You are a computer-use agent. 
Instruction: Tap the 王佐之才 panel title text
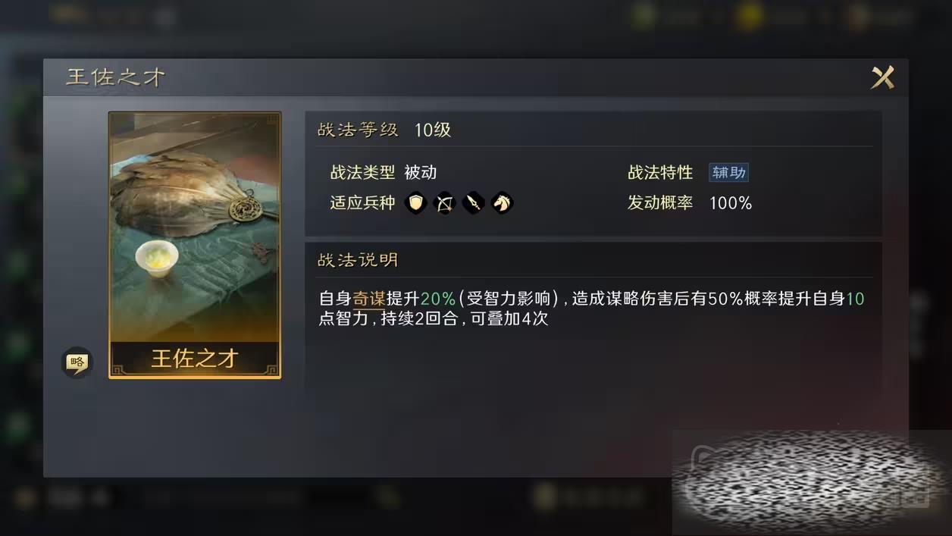pyautogui.click(x=115, y=77)
